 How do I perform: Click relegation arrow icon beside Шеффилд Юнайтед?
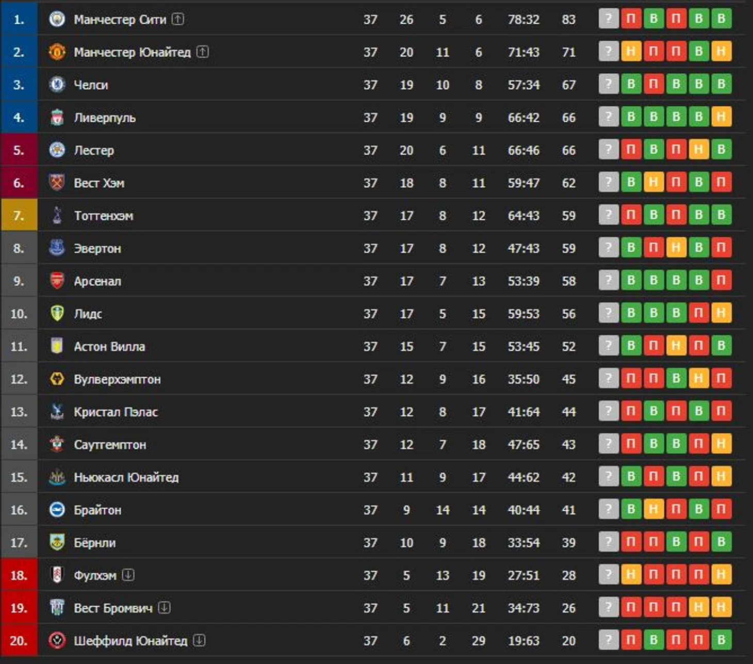point(200,640)
